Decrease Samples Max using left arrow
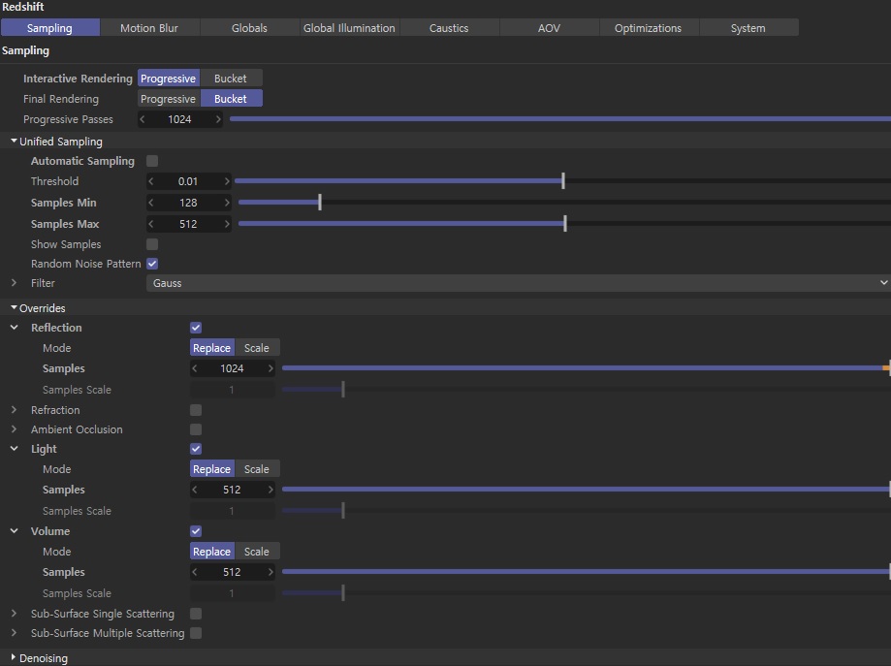This screenshot has width=891, height=666. [x=151, y=224]
